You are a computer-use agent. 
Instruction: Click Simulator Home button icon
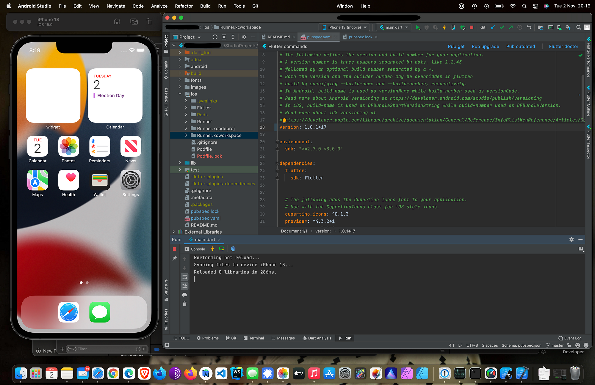117,21
